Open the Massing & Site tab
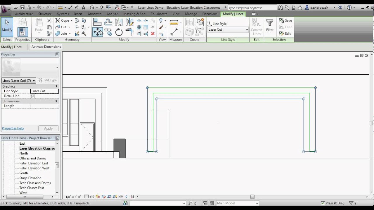374x210 pixels. [134, 14]
